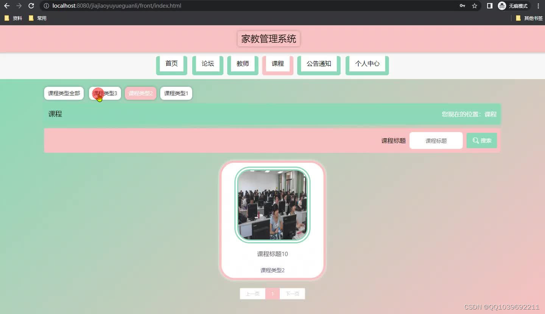Click the 课程标题 search input field
The height and width of the screenshot is (314, 545).
[x=436, y=140]
